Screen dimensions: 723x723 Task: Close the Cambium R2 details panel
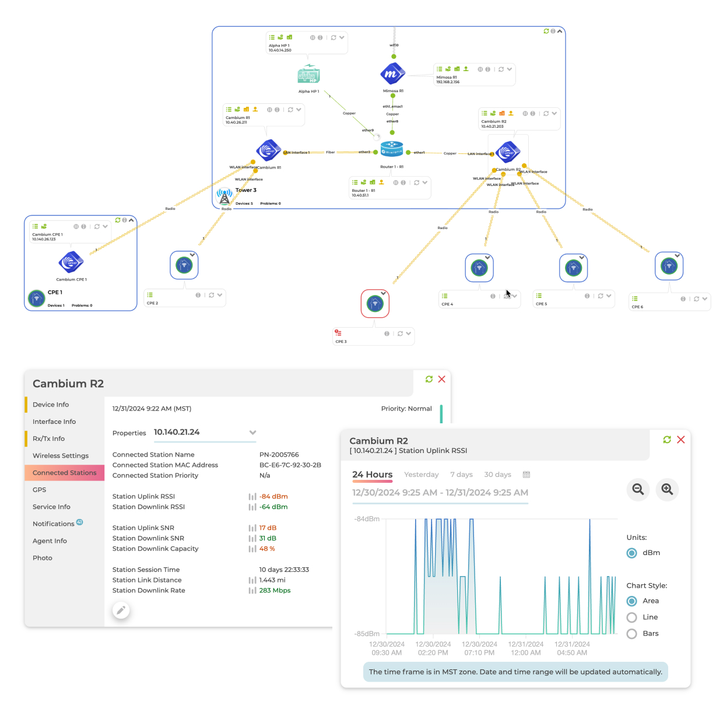tap(442, 379)
